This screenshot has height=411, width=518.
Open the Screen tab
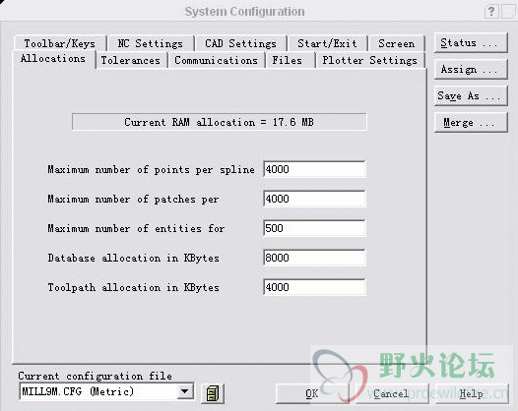pyautogui.click(x=397, y=43)
